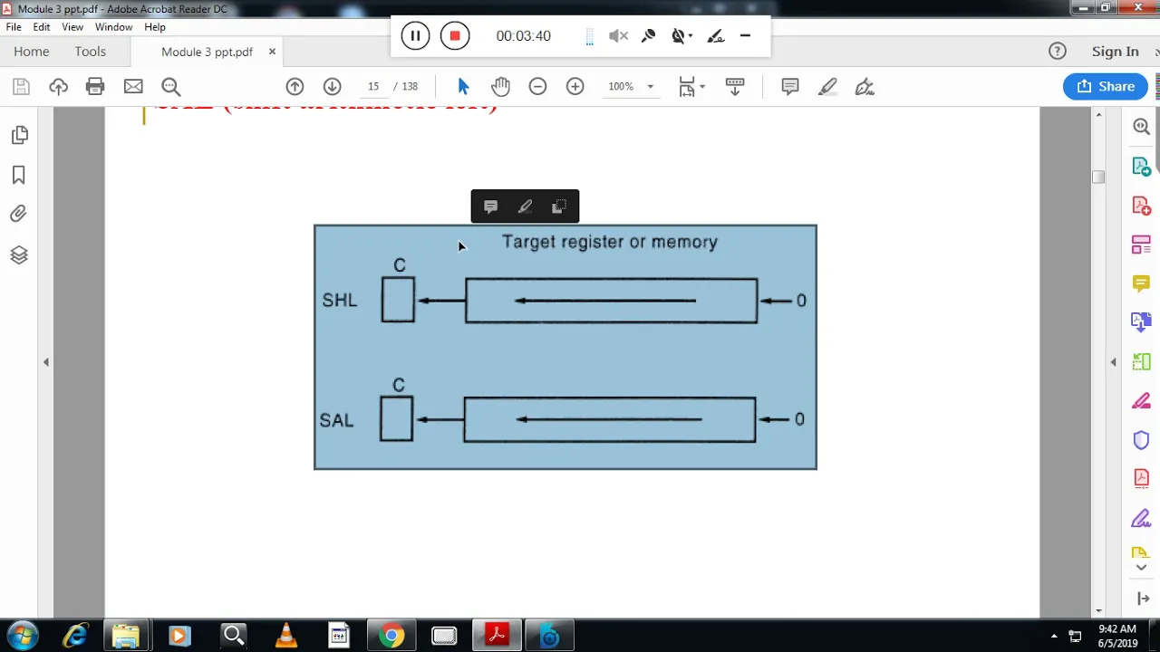Click the read mode scroll icon
1160x652 pixels.
coord(735,87)
